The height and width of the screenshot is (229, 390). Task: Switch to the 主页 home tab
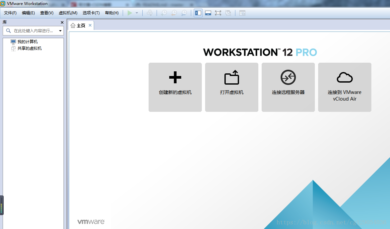[81, 26]
